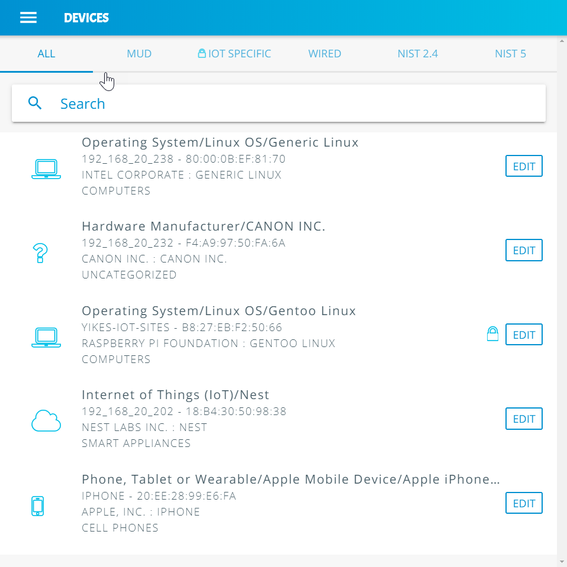Click 'NEST LABS INC. : NEST' text

[x=144, y=427]
